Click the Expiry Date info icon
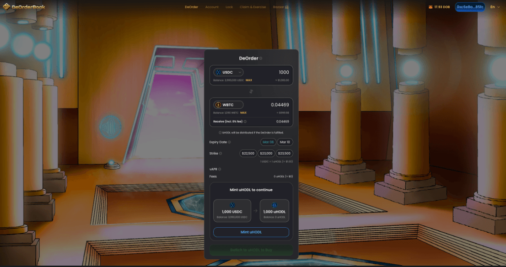 (230, 142)
